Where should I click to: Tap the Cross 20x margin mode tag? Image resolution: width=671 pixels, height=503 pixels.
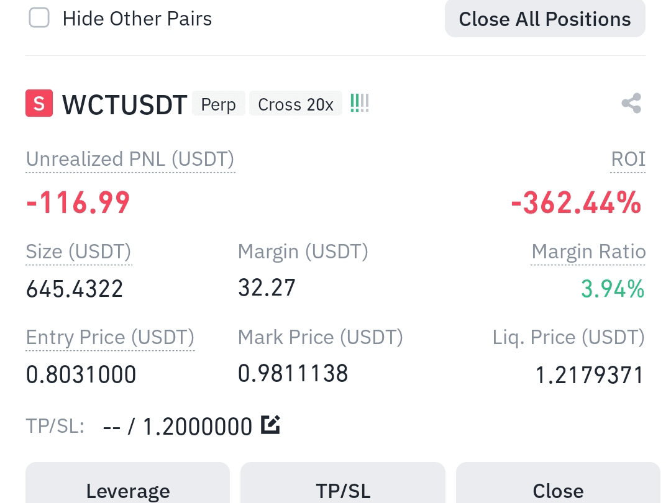tap(296, 104)
